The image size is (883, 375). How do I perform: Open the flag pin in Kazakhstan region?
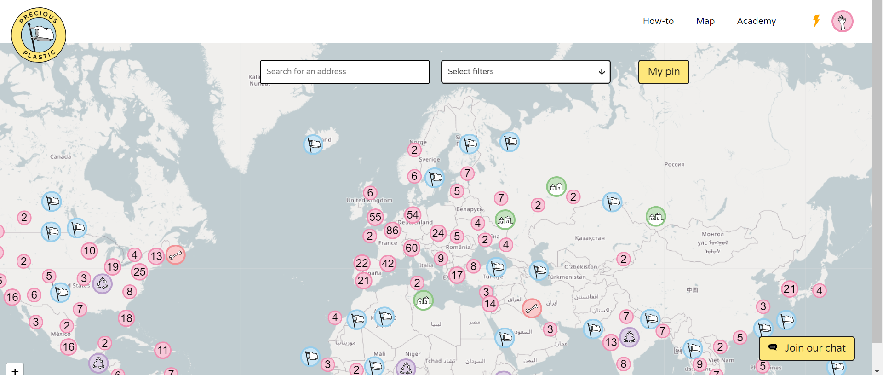click(x=612, y=202)
